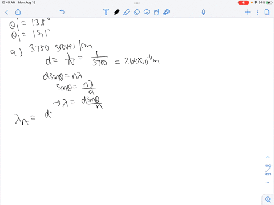Add new content with plus button

(248, 12)
